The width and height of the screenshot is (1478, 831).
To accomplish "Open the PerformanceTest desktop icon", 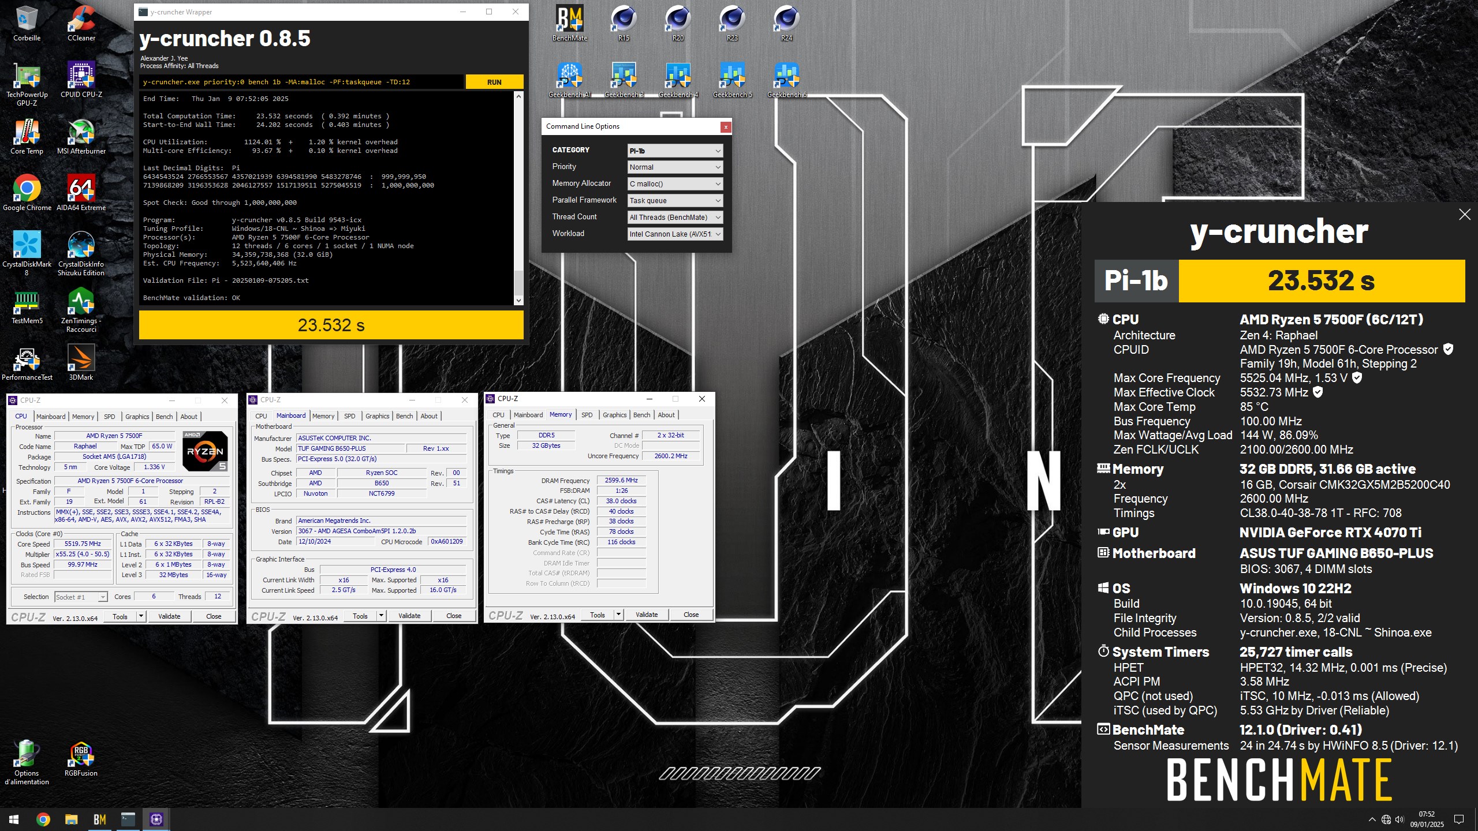I will (x=27, y=362).
